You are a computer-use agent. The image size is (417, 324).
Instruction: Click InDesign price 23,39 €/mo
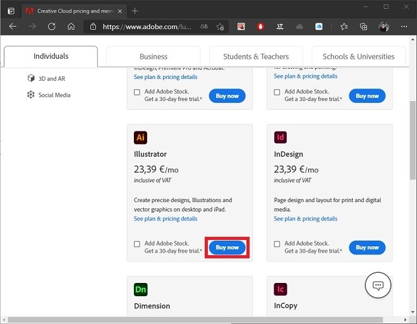pyautogui.click(x=296, y=169)
